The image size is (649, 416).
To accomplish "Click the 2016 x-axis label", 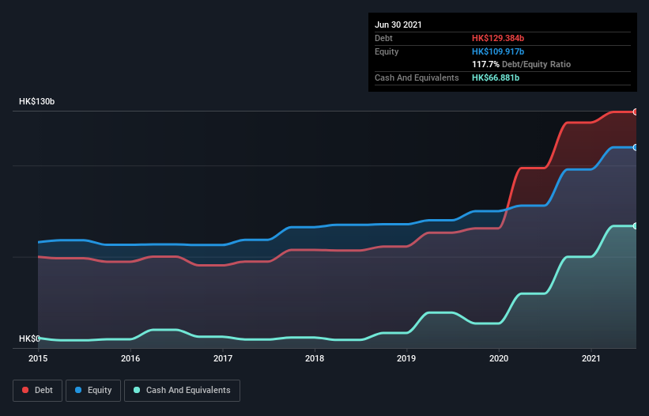I will click(x=130, y=358).
